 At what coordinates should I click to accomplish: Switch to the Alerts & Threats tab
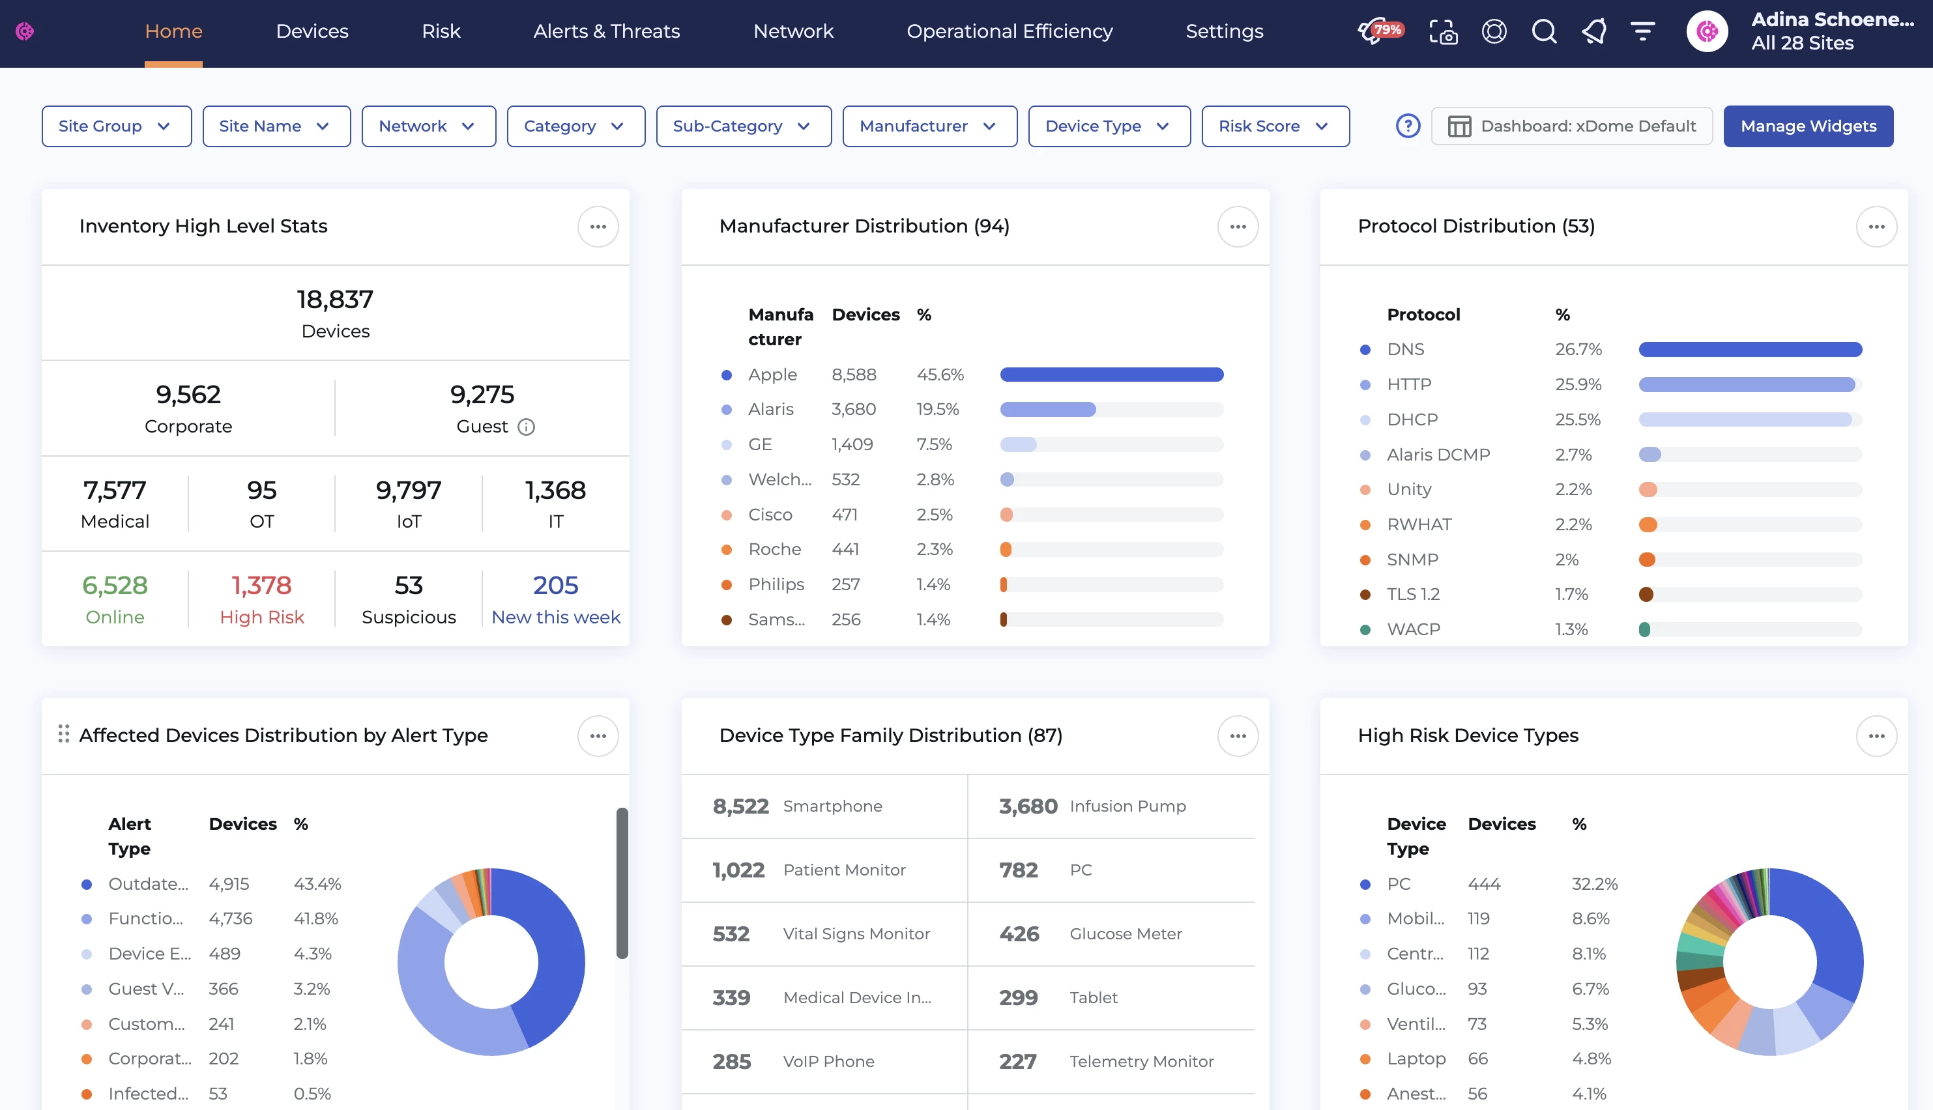[x=606, y=31]
